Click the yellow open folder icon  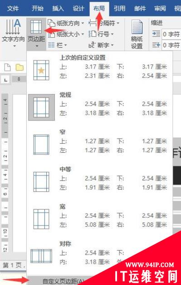pos(20,67)
